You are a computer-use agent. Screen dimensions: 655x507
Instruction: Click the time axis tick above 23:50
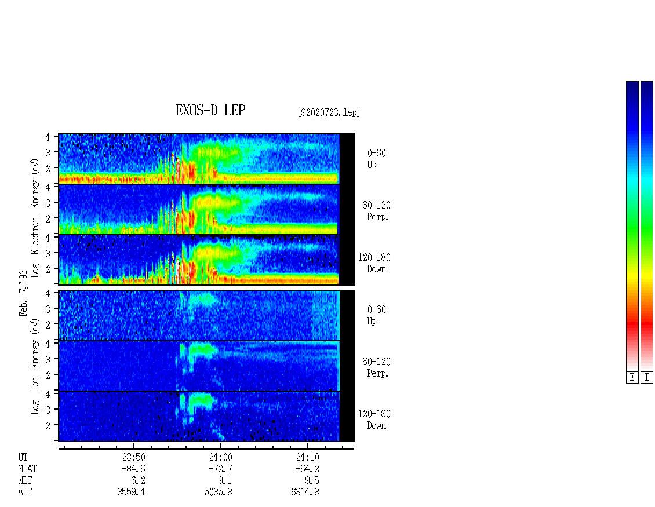point(134,446)
